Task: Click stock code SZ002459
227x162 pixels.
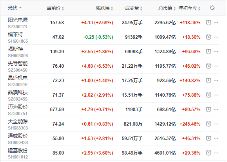Action: 18,99
